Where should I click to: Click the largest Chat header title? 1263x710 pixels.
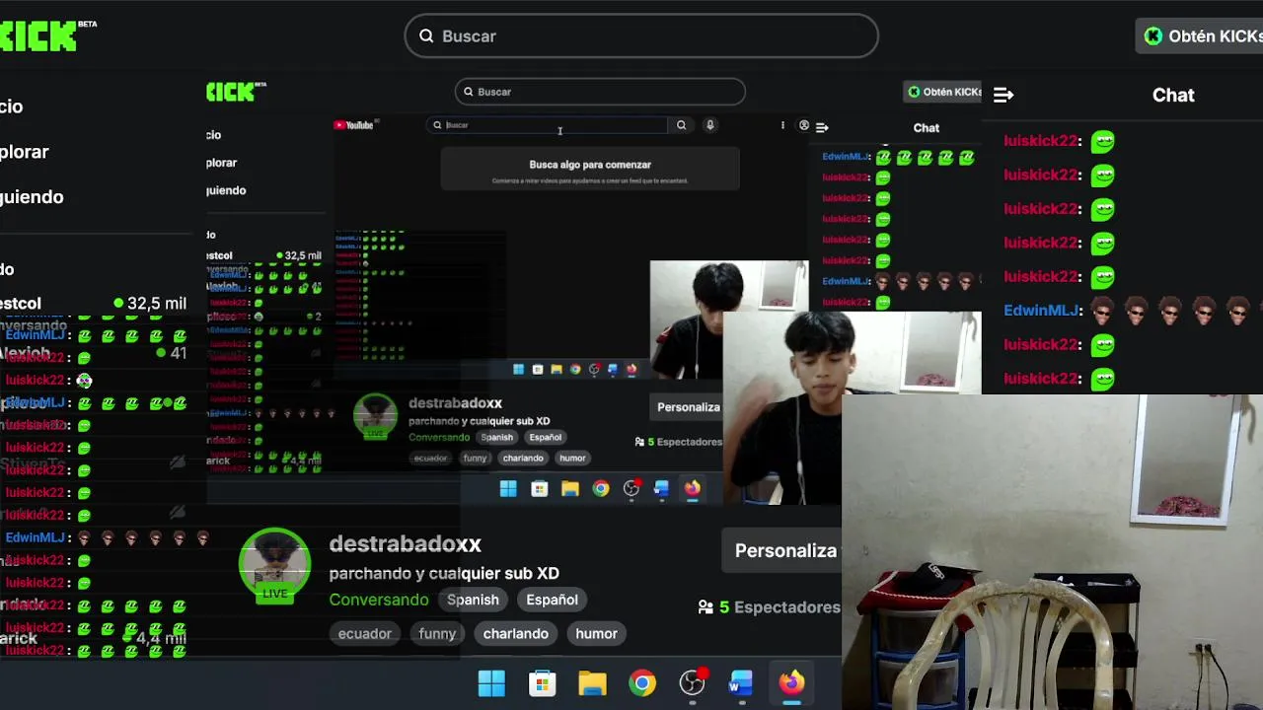pyautogui.click(x=1173, y=96)
